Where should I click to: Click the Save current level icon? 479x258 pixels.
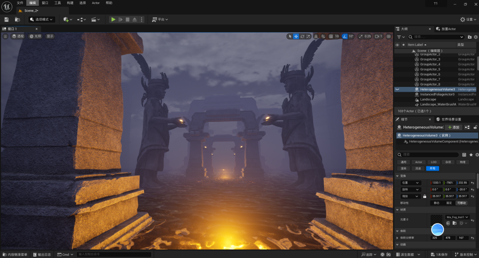(6, 20)
